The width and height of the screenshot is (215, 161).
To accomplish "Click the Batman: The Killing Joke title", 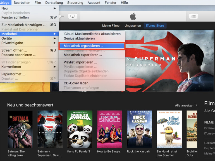I will (x=16, y=153).
